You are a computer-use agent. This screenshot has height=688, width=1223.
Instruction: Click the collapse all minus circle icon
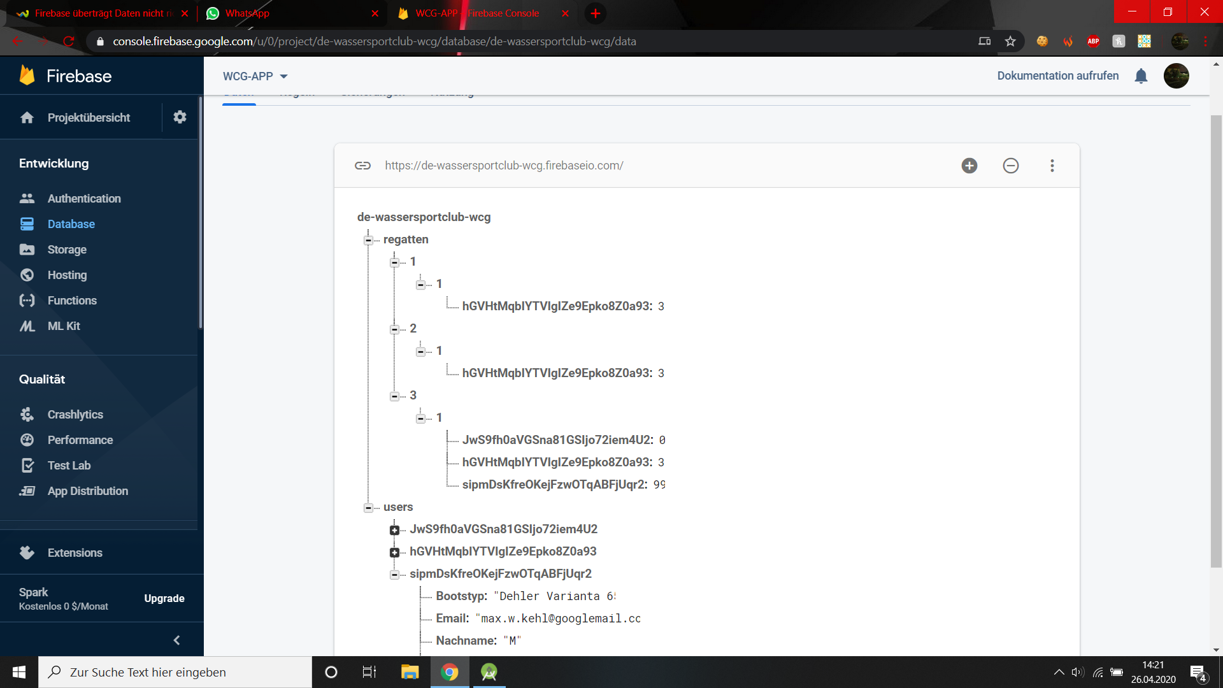pos(1011,166)
